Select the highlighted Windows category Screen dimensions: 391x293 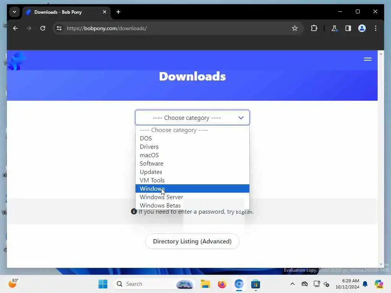192,188
